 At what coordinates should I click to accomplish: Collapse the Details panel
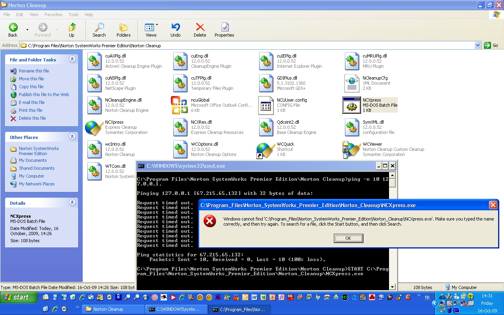tap(72, 202)
